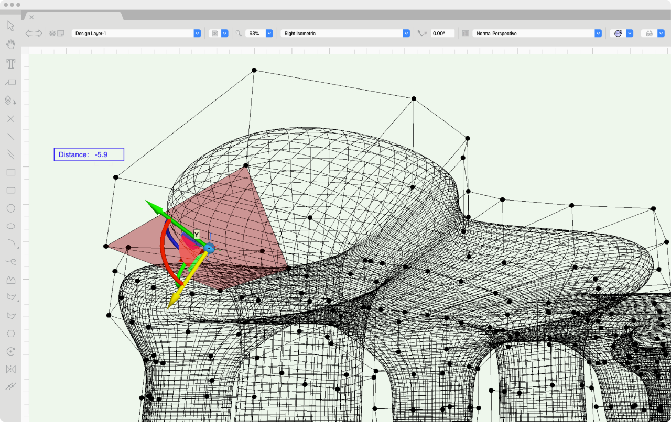
Task: Click the Distance value box
Action: point(89,154)
